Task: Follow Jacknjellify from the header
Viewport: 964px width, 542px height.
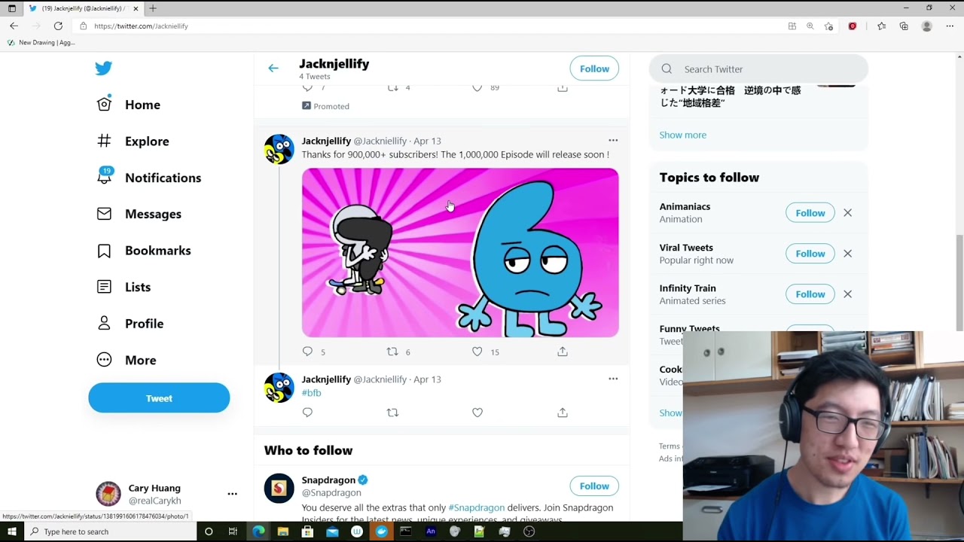Action: (594, 69)
